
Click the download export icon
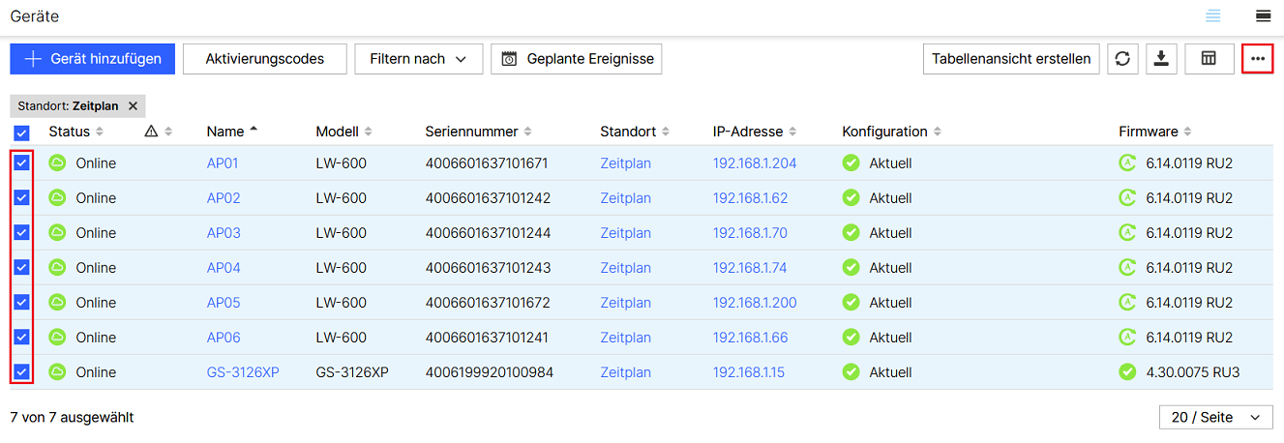point(1162,59)
